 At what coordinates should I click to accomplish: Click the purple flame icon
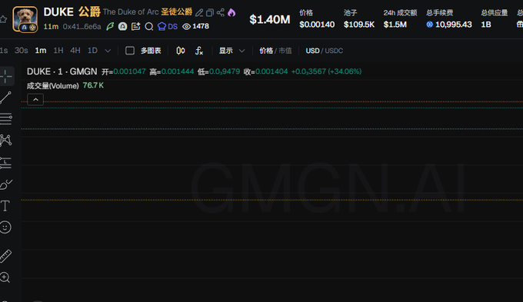(x=232, y=12)
